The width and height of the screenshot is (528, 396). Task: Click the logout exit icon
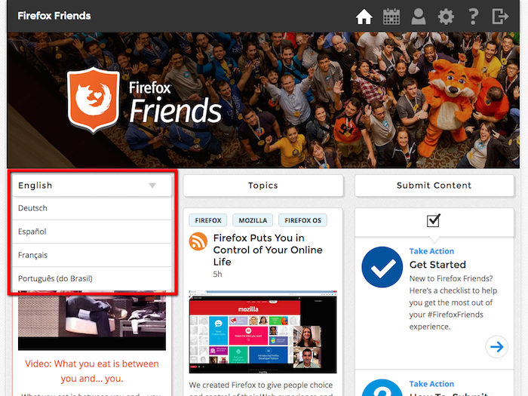tap(500, 16)
